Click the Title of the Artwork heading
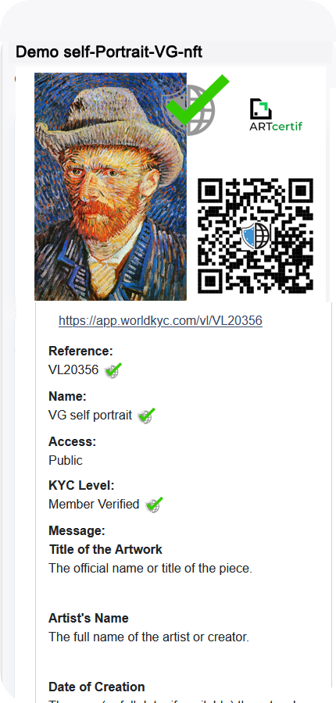 pos(105,549)
